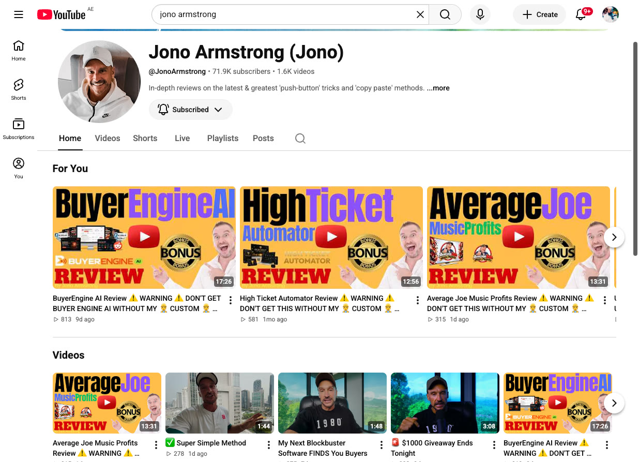Clear the search text with the X
This screenshot has height=462, width=639.
(x=420, y=14)
